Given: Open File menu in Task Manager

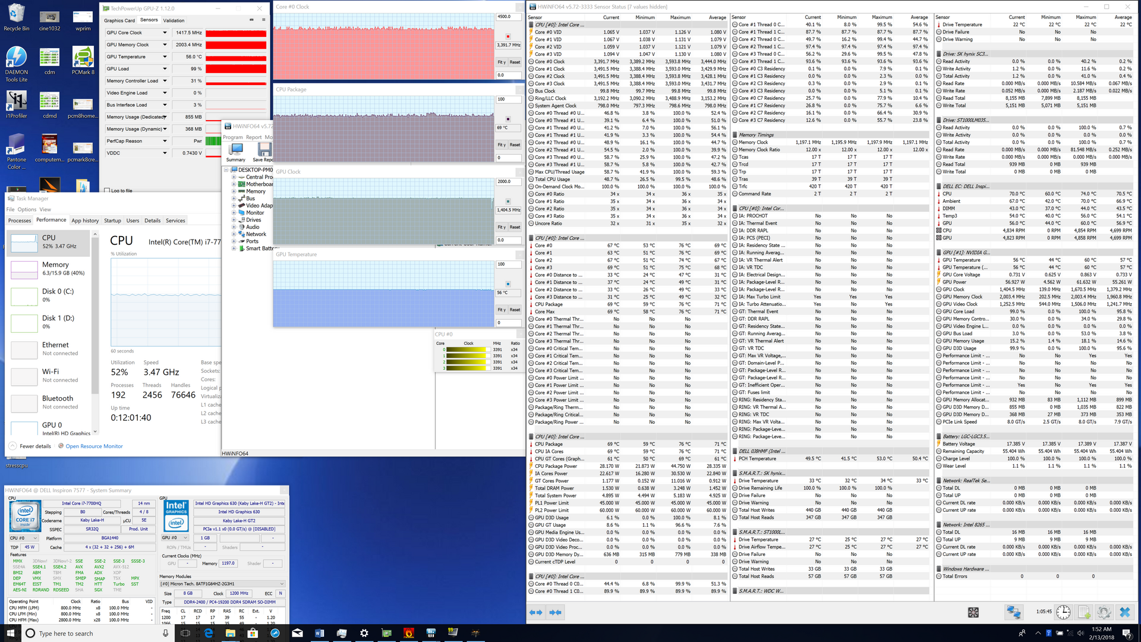Looking at the screenshot, I should [10, 209].
